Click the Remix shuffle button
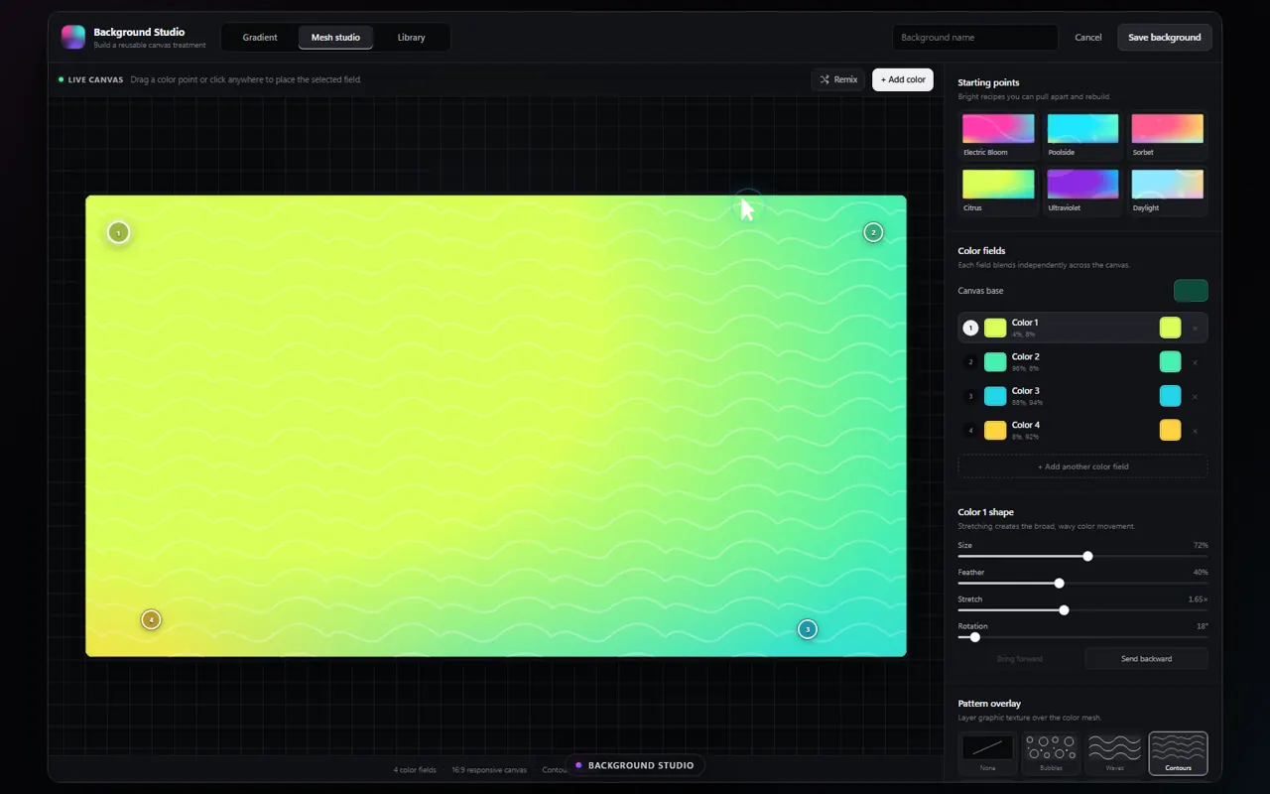Screen dimensions: 1270x794 [838, 79]
